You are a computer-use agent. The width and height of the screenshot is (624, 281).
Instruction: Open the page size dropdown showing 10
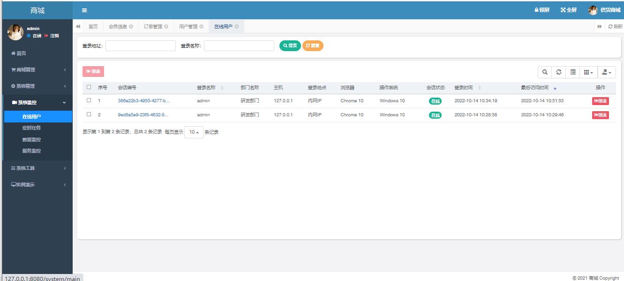194,132
